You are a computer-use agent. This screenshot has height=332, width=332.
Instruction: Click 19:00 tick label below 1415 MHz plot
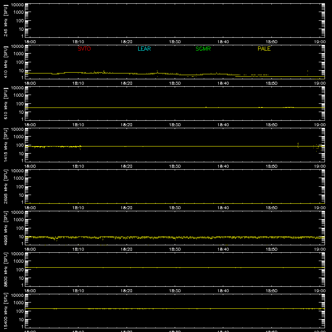[320, 166]
